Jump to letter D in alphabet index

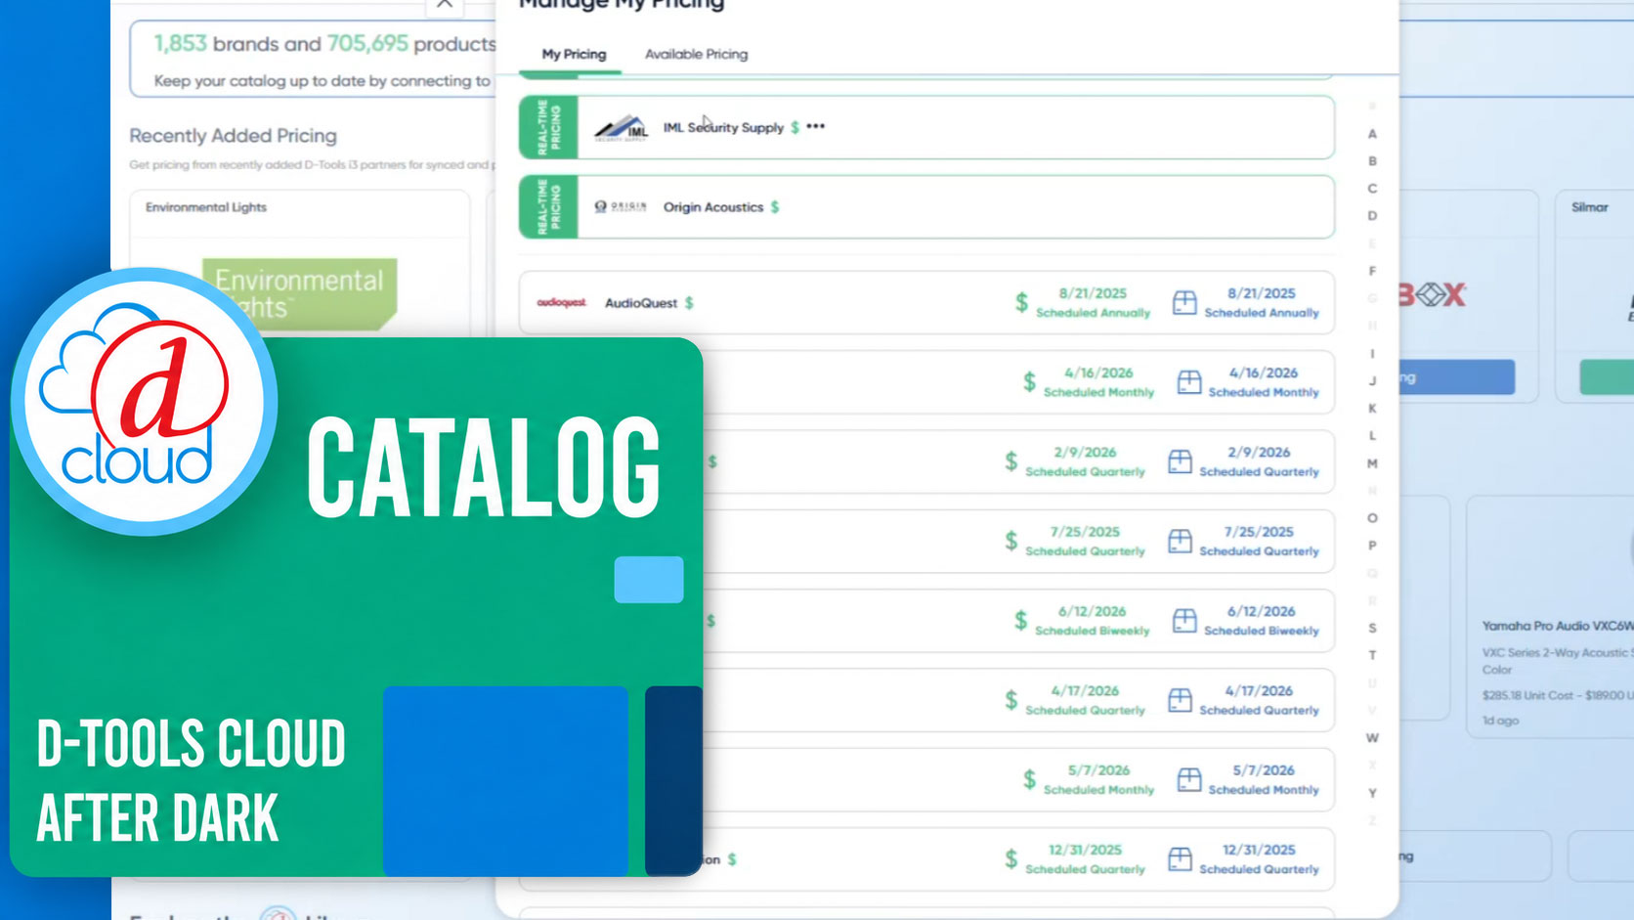coord(1372,216)
